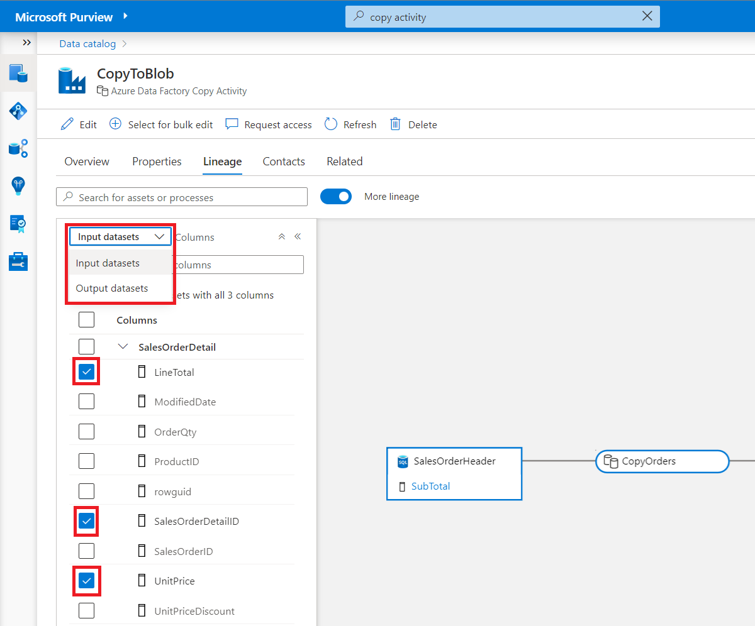Image resolution: width=755 pixels, height=626 pixels.
Task: Switch to the Contacts tab
Action: click(284, 162)
